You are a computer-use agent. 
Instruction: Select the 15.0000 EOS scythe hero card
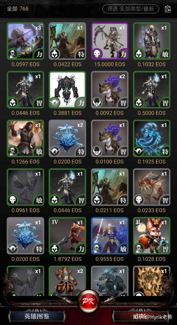110,41
